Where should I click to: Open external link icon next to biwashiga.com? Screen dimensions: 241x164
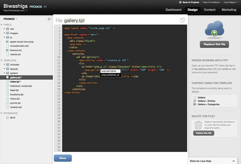coord(27,10)
